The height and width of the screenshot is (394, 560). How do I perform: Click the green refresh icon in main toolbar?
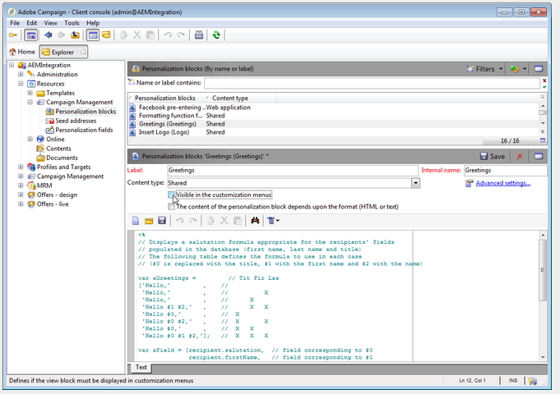pos(216,35)
